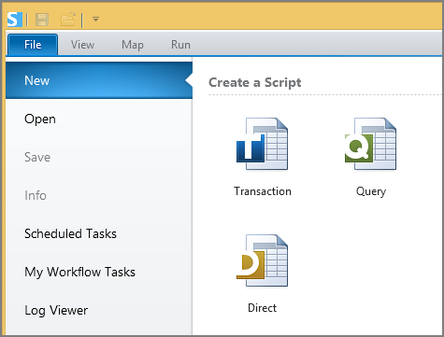The width and height of the screenshot is (444, 337).
Task: Select New in the File menu
Action: click(x=99, y=80)
